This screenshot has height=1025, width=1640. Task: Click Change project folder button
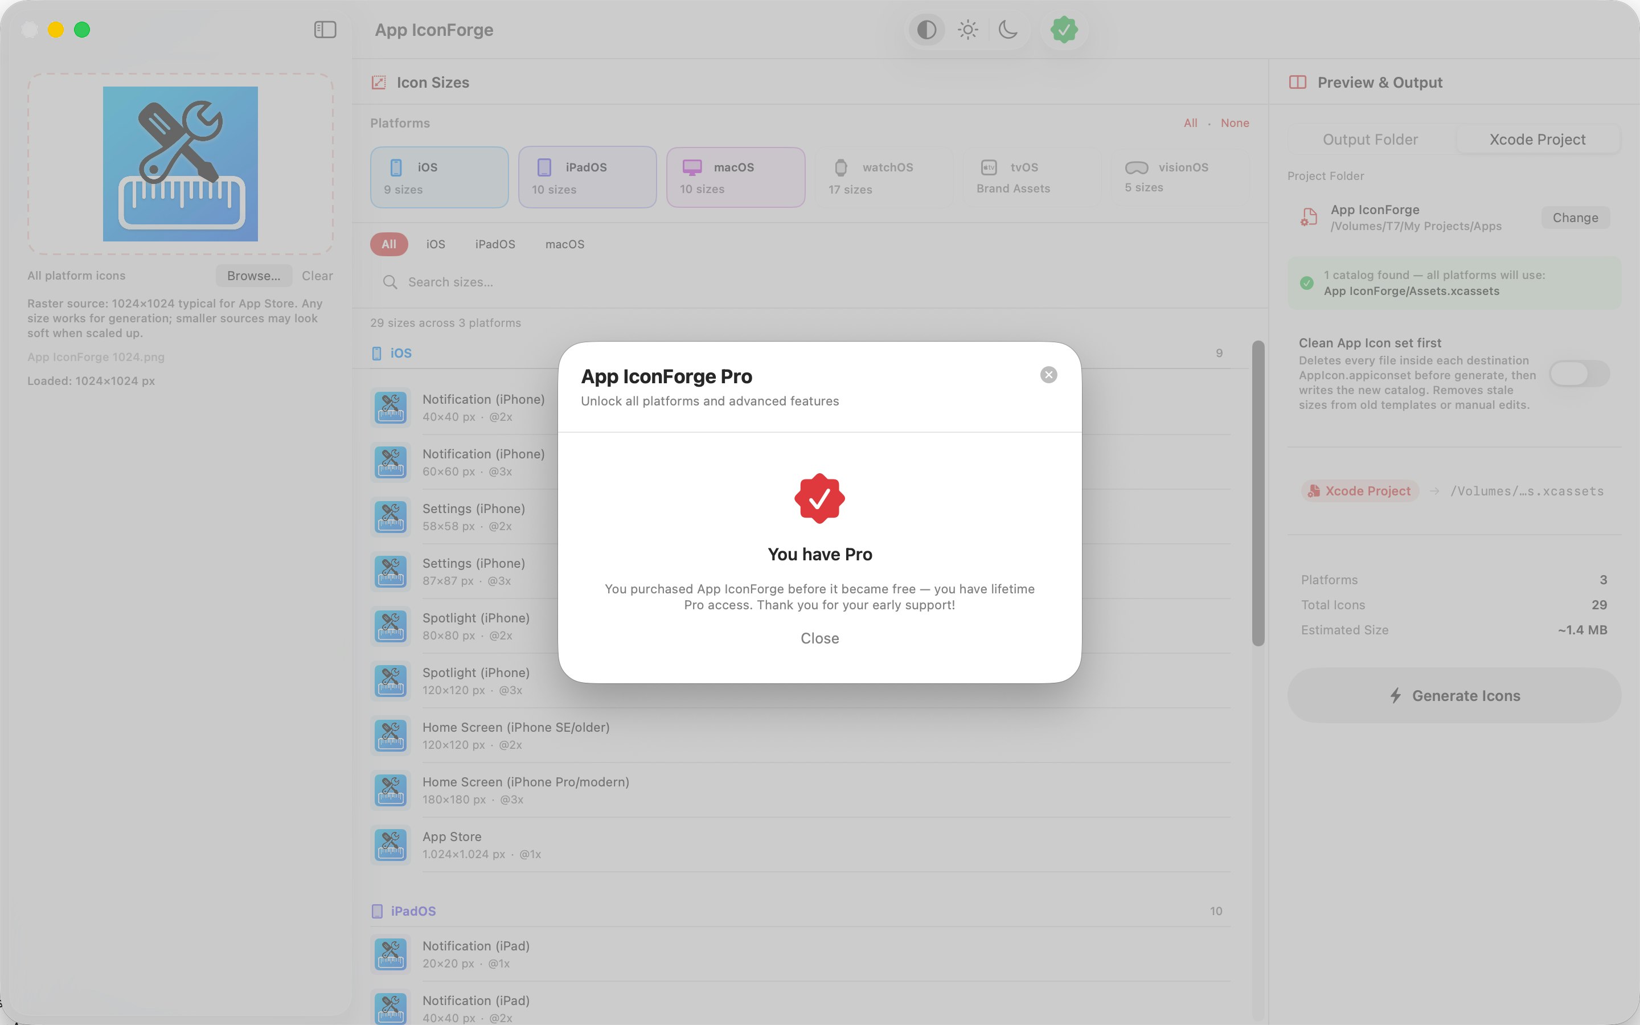point(1575,218)
